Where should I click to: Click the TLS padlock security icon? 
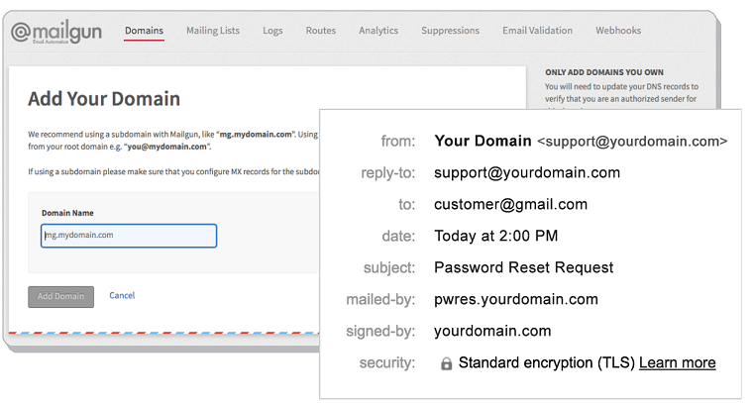click(x=446, y=363)
